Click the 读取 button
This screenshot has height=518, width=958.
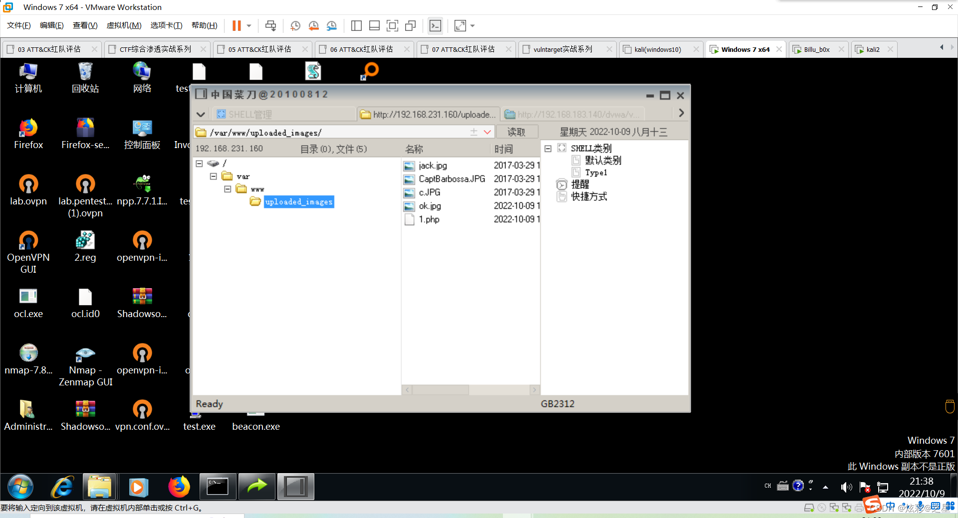point(516,132)
